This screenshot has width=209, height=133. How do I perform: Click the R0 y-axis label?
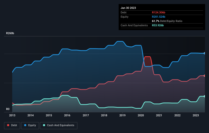click(8, 109)
